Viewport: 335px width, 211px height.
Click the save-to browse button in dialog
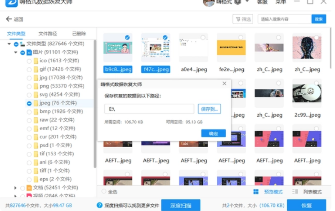pyautogui.click(x=209, y=109)
